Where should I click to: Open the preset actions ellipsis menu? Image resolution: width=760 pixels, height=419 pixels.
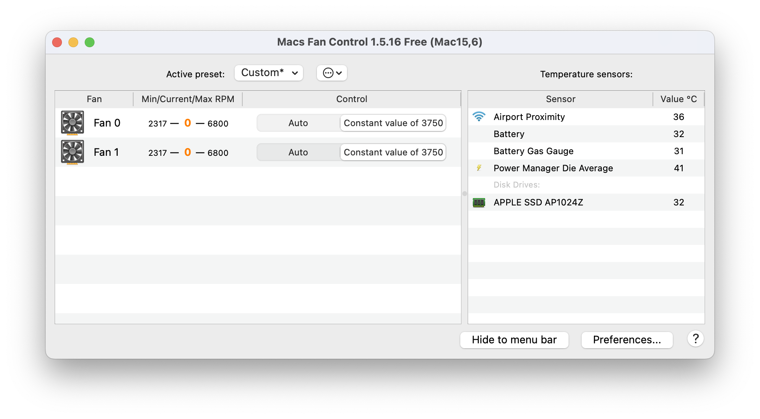[332, 73]
